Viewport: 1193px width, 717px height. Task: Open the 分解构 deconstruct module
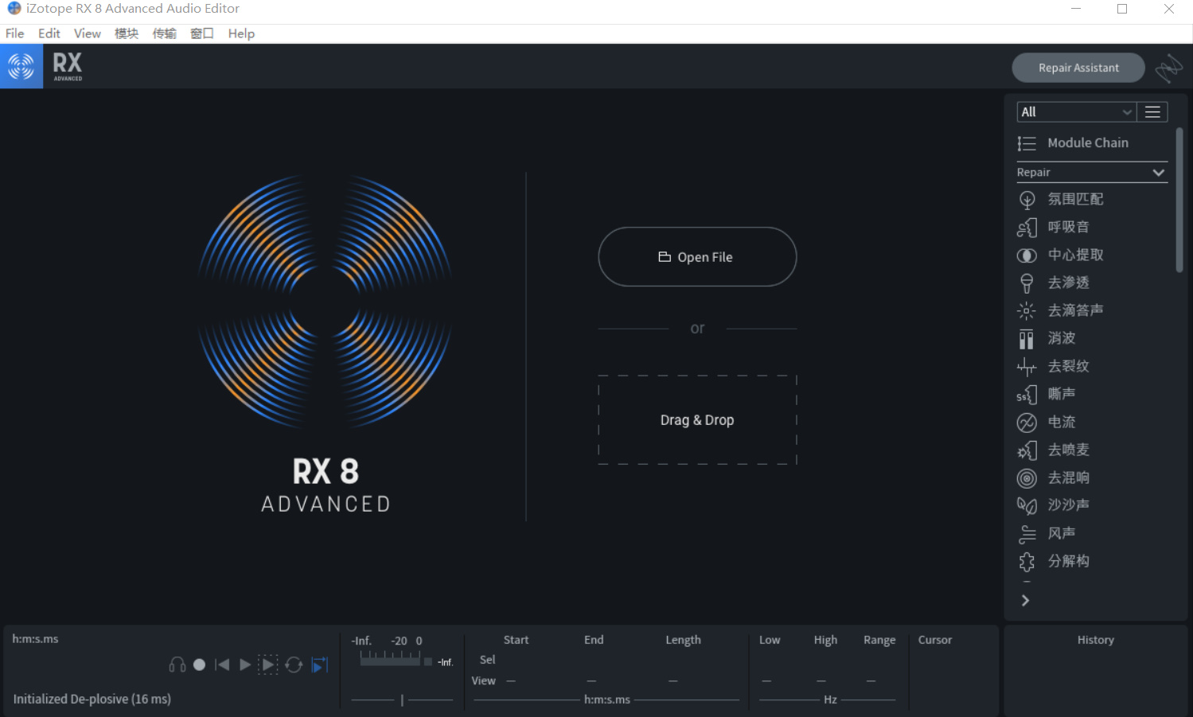point(1053,561)
